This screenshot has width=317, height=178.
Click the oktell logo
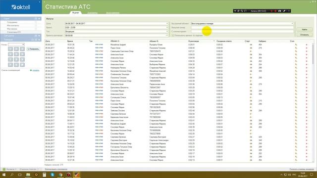pyautogui.click(x=21, y=7)
